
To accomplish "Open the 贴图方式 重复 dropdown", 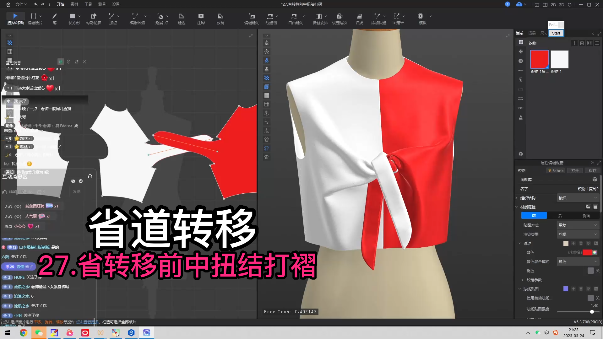I will coord(578,225).
